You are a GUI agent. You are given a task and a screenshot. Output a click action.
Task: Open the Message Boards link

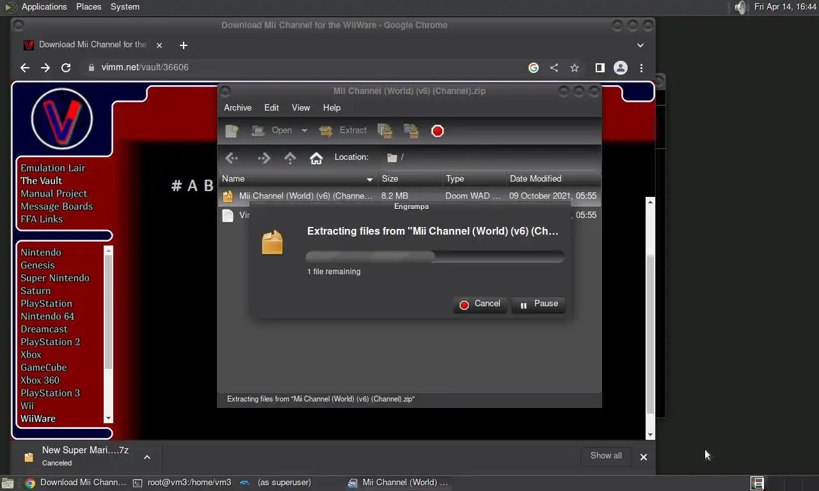(56, 207)
